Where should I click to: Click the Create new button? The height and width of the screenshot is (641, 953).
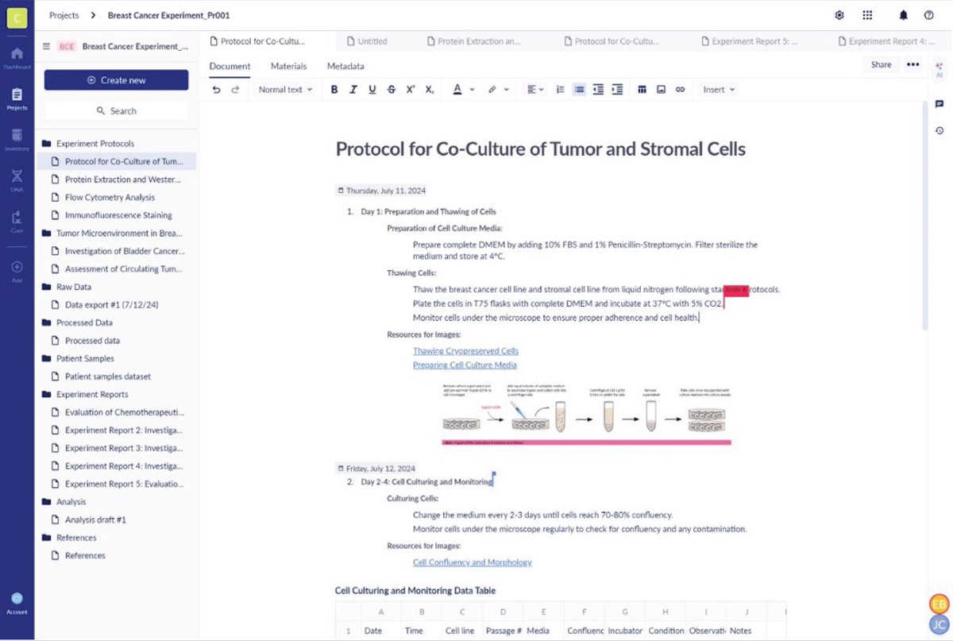[115, 79]
